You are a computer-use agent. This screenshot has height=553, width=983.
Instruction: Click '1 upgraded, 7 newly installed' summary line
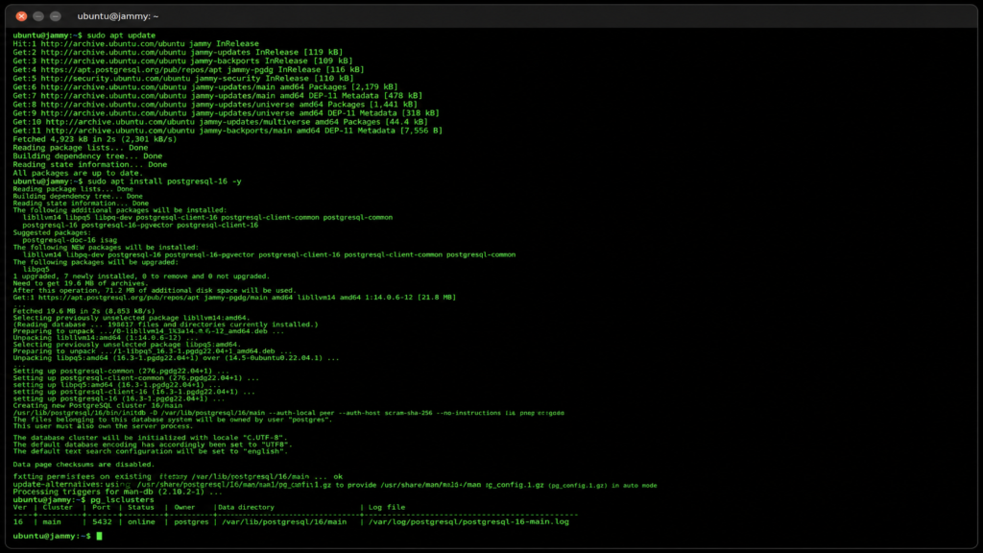coord(141,276)
